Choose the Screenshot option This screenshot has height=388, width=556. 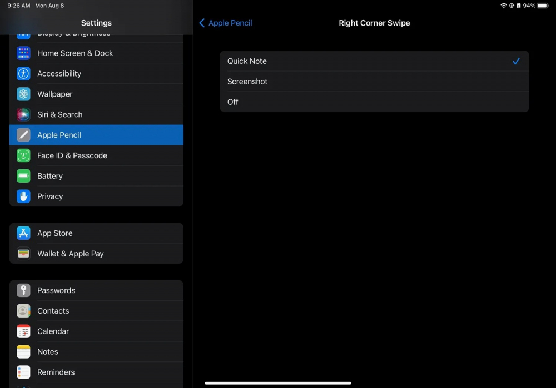(x=374, y=82)
